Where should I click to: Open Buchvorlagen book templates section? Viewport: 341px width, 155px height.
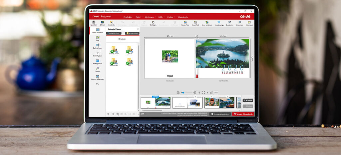(x=98, y=46)
